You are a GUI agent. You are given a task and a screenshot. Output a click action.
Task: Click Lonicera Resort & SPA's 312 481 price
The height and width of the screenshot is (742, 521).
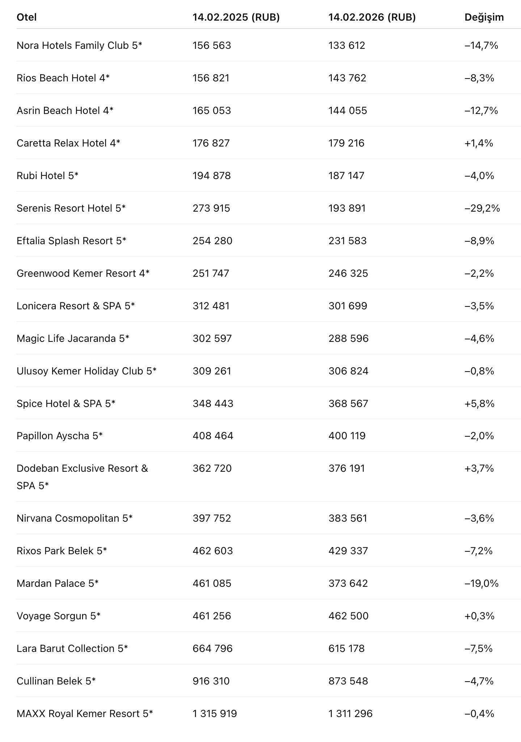tap(211, 306)
